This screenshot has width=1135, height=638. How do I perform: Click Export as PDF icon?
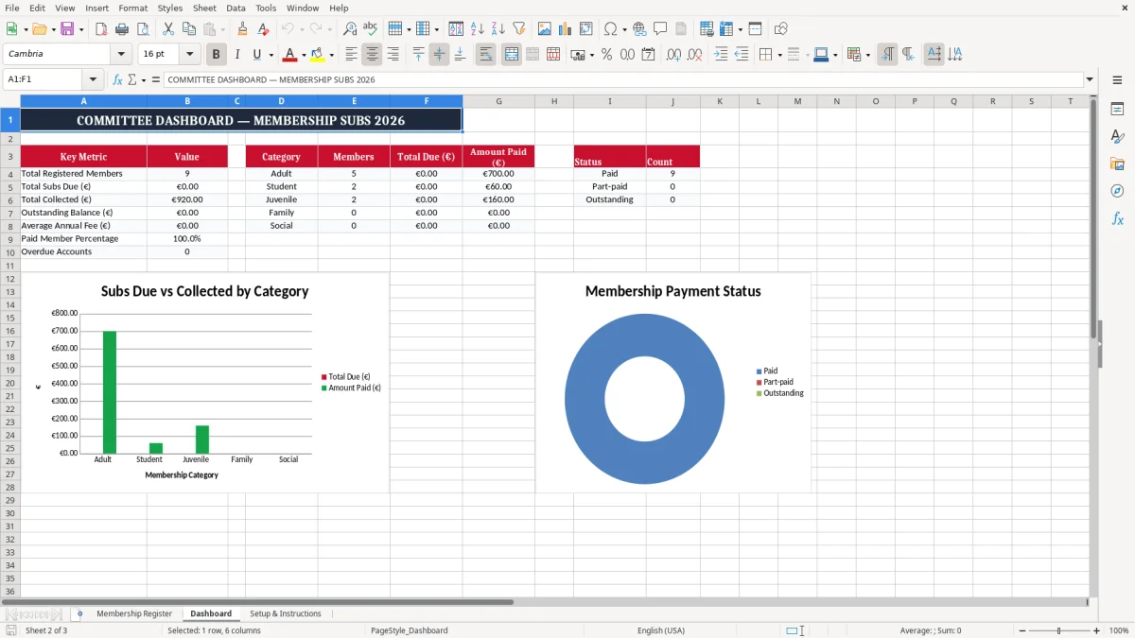point(103,29)
